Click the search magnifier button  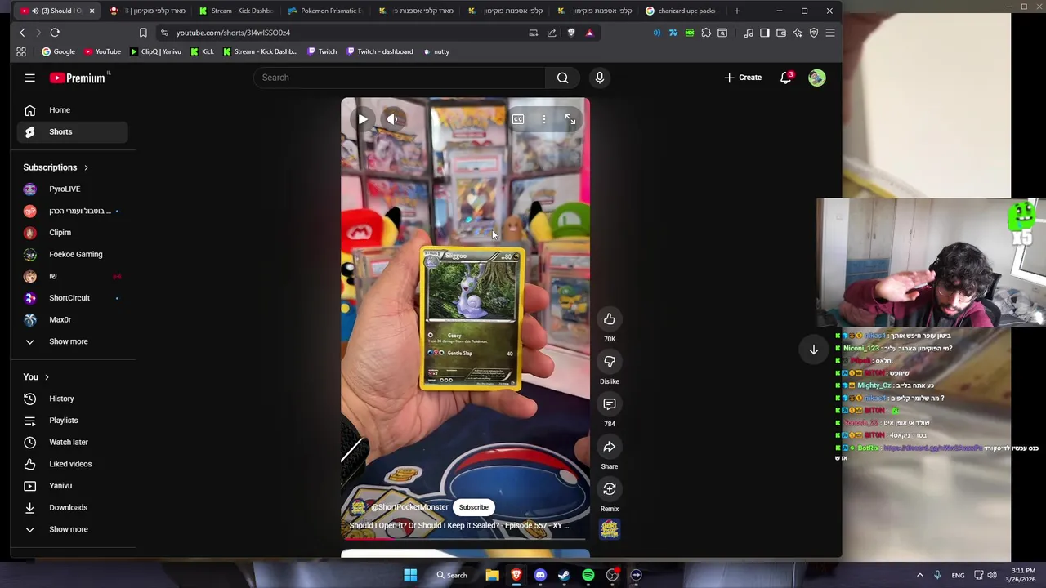(x=562, y=78)
